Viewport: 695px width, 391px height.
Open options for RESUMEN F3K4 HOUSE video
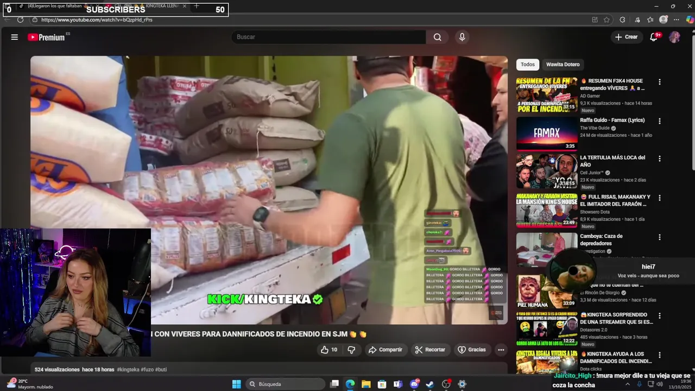660,82
